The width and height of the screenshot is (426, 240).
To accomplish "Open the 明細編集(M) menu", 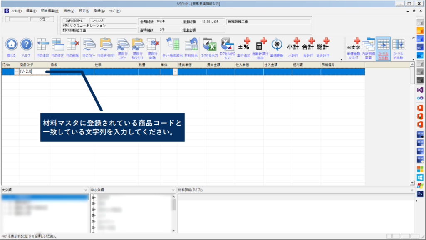I will click(50, 10).
